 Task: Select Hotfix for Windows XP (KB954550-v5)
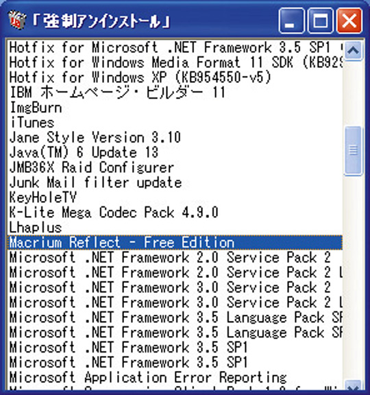175,77
